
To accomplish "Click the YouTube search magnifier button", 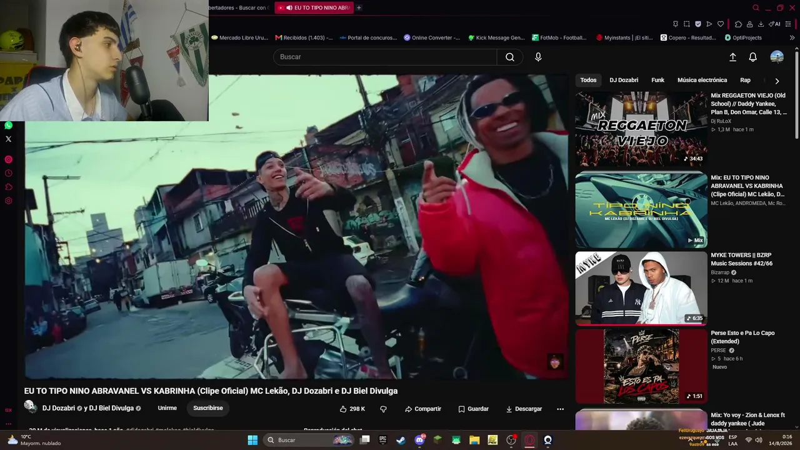I will pos(510,57).
